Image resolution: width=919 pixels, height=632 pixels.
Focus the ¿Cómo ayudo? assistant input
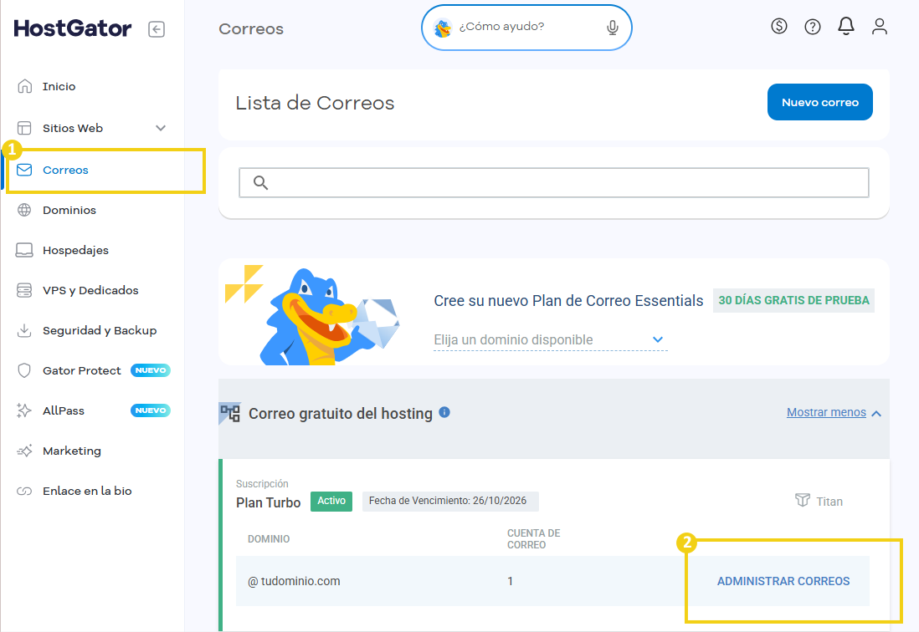(527, 28)
